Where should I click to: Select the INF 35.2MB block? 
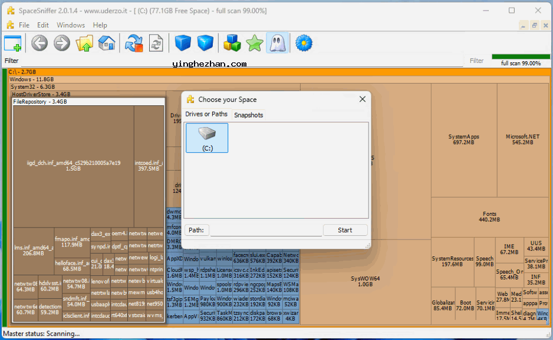[x=536, y=280]
